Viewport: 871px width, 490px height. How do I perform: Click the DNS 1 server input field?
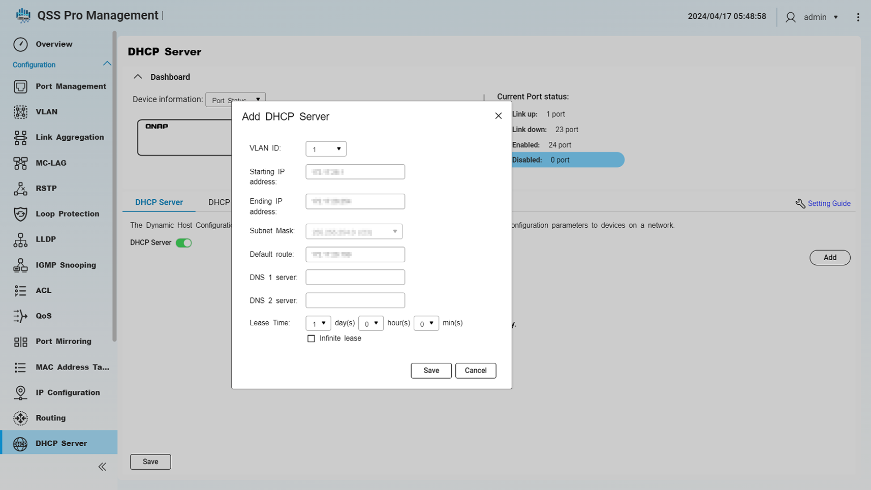pyautogui.click(x=355, y=278)
